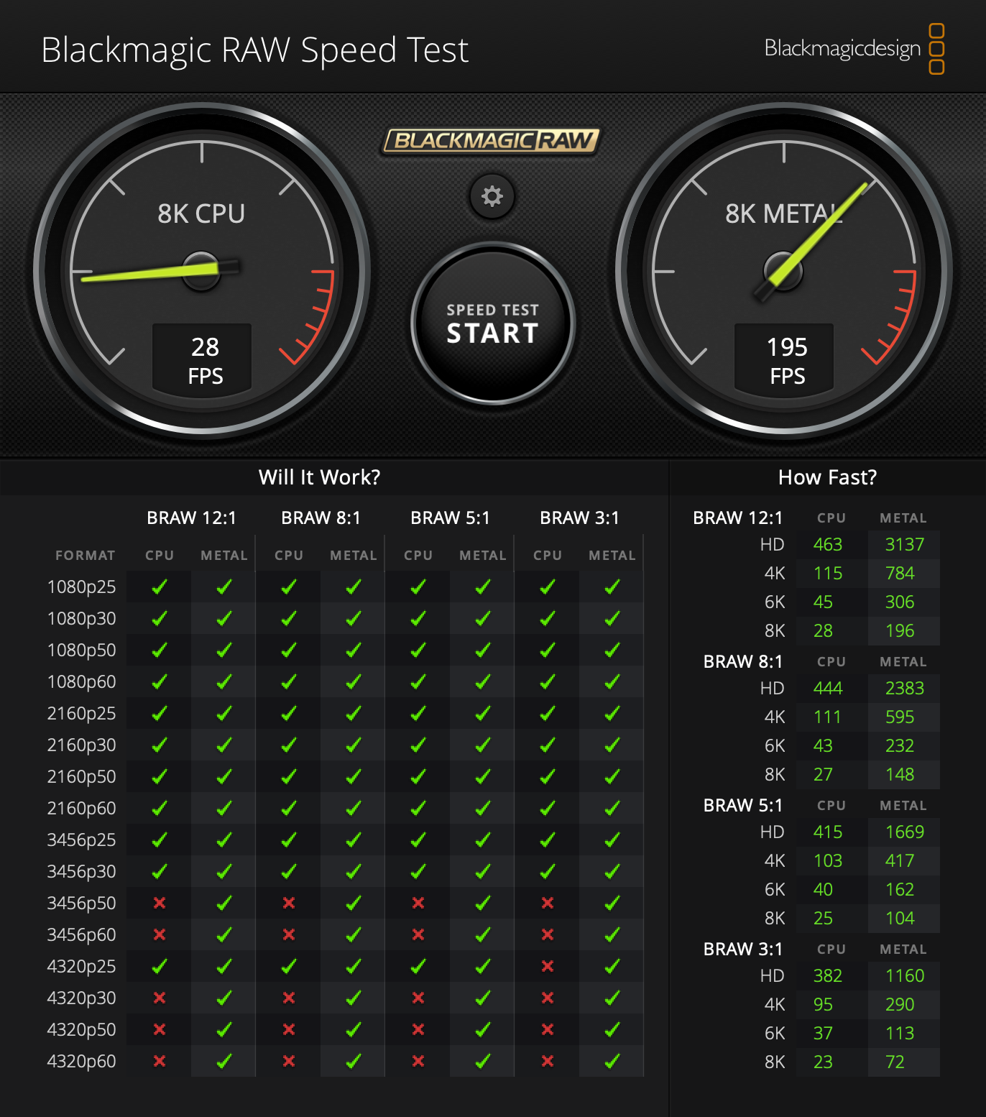Click the 2160p60 format row label
This screenshot has width=986, height=1117.
(81, 809)
